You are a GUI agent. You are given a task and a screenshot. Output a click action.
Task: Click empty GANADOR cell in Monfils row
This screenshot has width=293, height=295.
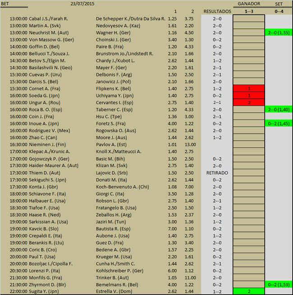pyautogui.click(x=249, y=278)
